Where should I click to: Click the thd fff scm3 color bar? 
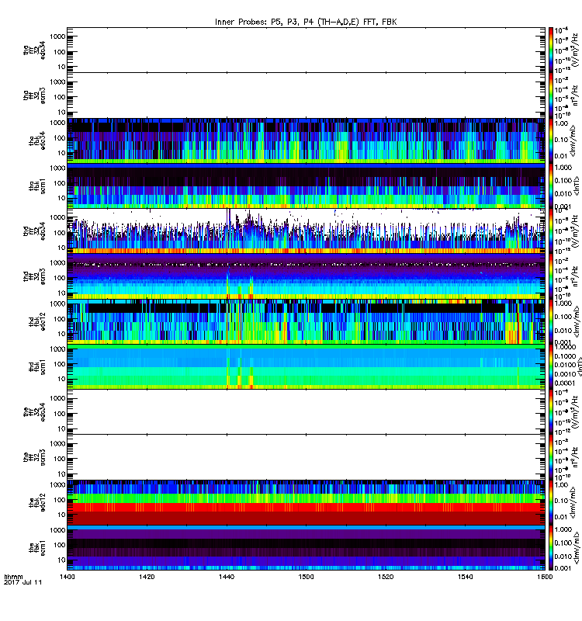coord(551,276)
